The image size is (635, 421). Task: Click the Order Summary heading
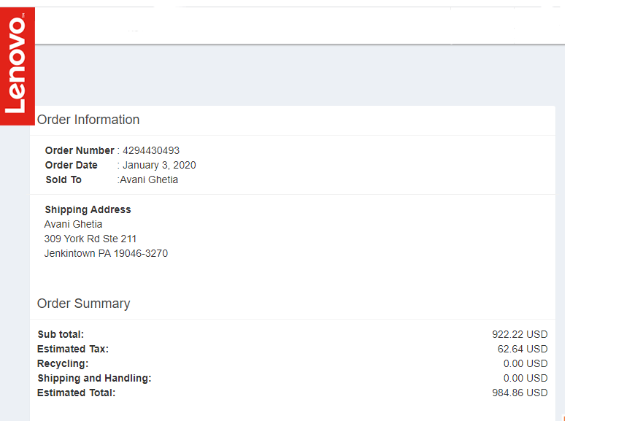(x=83, y=304)
